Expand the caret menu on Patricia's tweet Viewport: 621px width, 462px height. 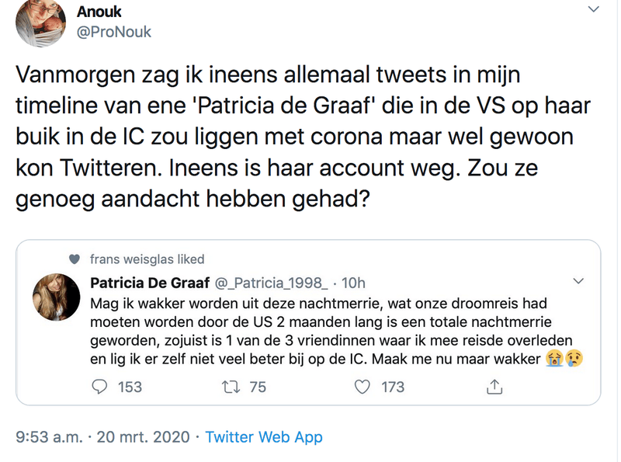tap(578, 281)
